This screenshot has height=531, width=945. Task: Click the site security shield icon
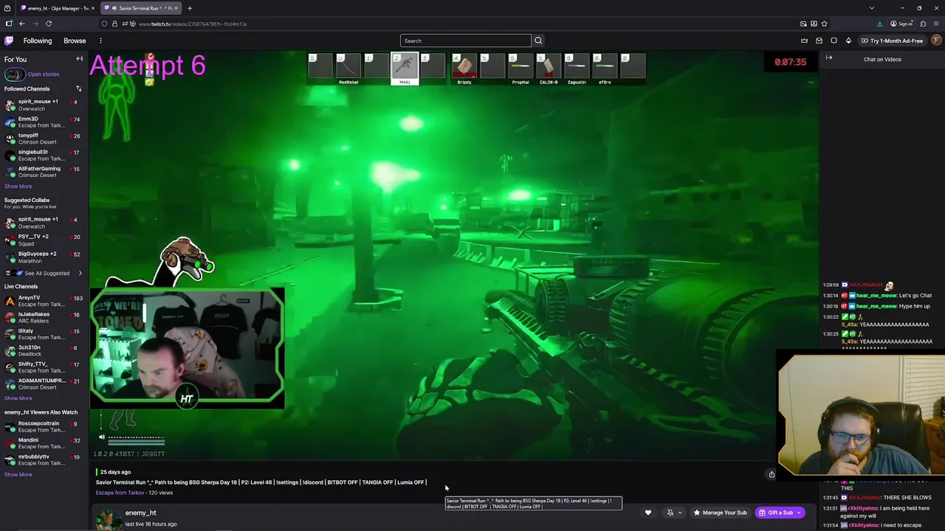pyautogui.click(x=104, y=24)
